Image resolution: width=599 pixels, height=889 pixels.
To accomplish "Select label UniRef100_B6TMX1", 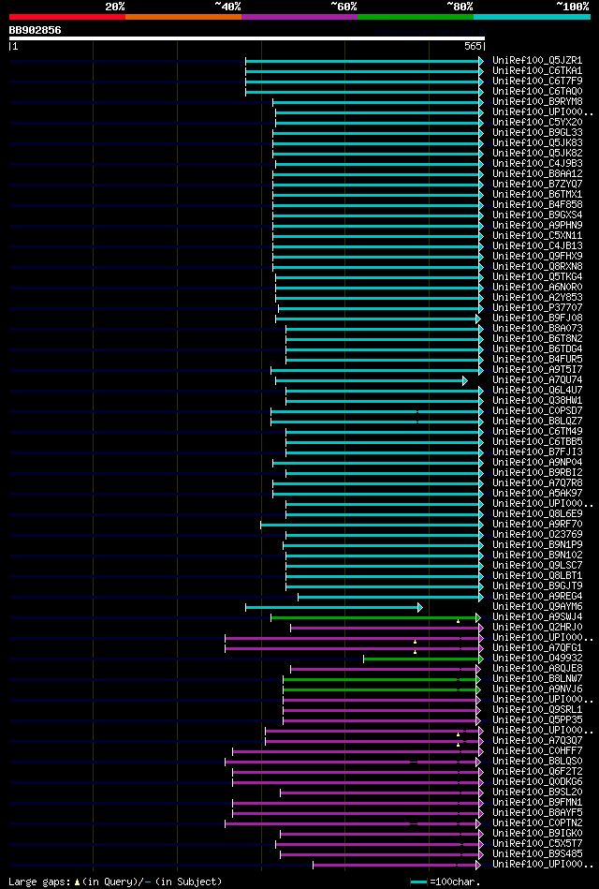I will point(538,195).
